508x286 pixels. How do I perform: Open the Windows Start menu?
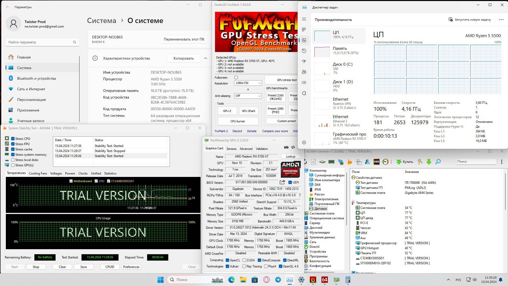click(160, 280)
